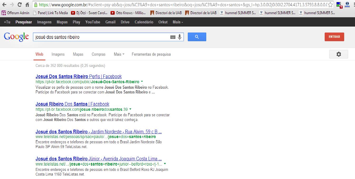Open search settings gear icon

[x=338, y=54]
